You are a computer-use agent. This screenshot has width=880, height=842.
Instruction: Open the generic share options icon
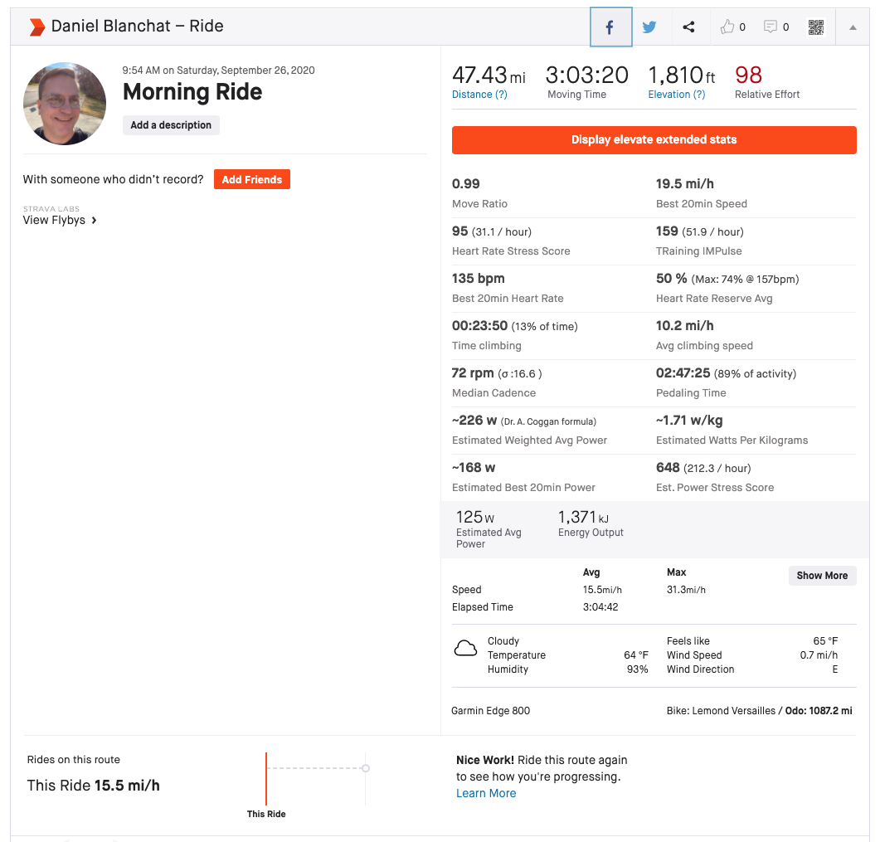pyautogui.click(x=688, y=27)
